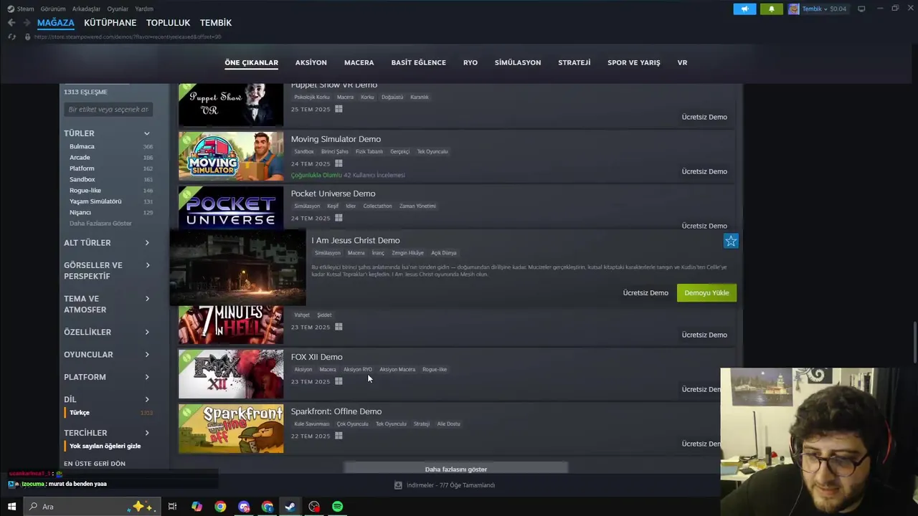
Task: Open second Chrome profile icon in the taskbar
Action: 268,507
